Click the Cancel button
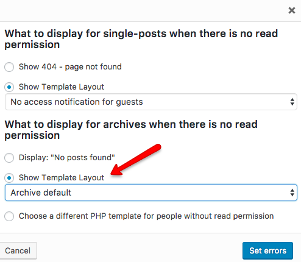Image resolution: width=301 pixels, height=262 pixels. 18,250
